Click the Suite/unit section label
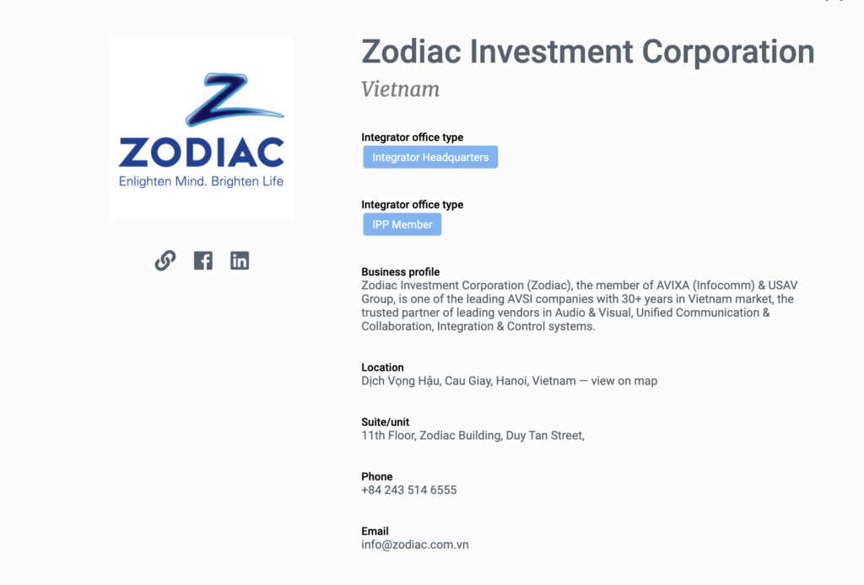864x585 pixels. pos(386,422)
